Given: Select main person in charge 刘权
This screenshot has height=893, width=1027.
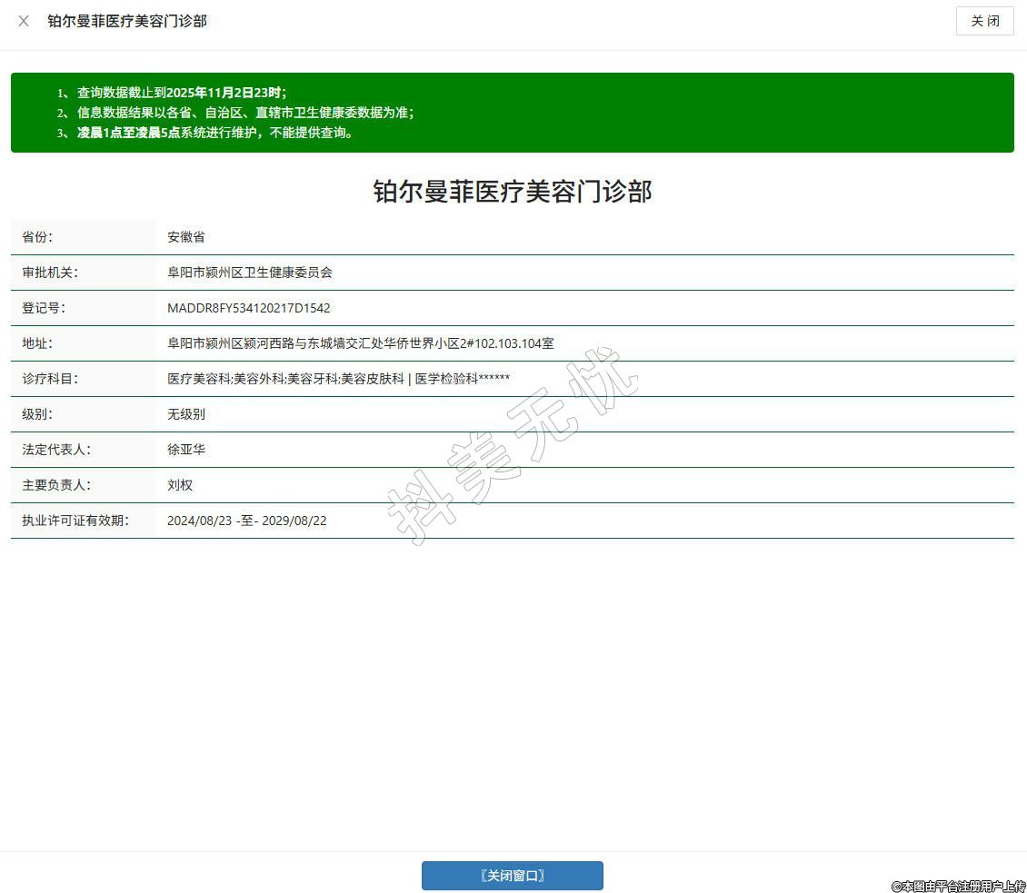Looking at the screenshot, I should point(180,485).
